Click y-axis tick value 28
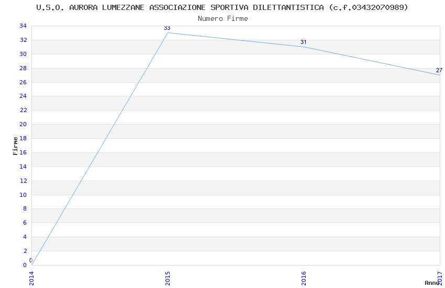The height and width of the screenshot is (288, 445). (23, 68)
